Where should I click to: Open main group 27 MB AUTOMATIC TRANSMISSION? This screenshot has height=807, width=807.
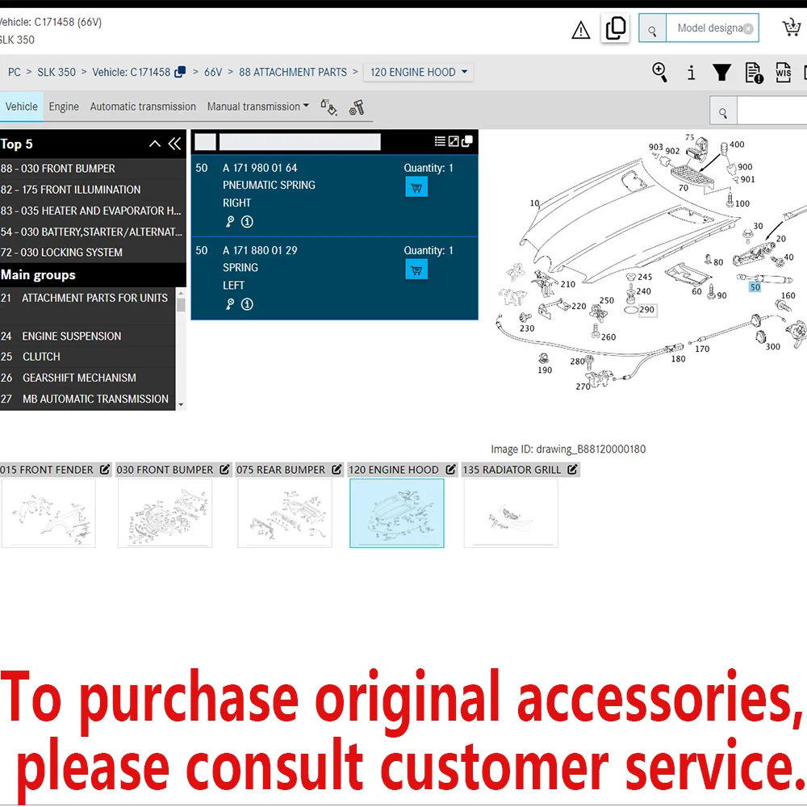pyautogui.click(x=87, y=399)
